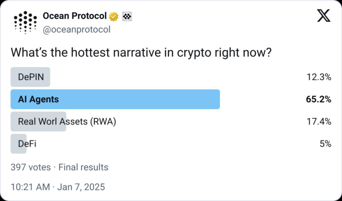342x201 pixels.
Task: Select the DePIN poll option
Action: point(31,77)
